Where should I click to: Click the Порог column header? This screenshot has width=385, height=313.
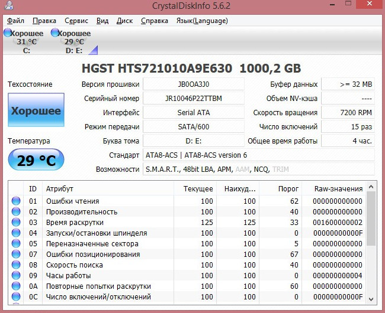(x=280, y=188)
